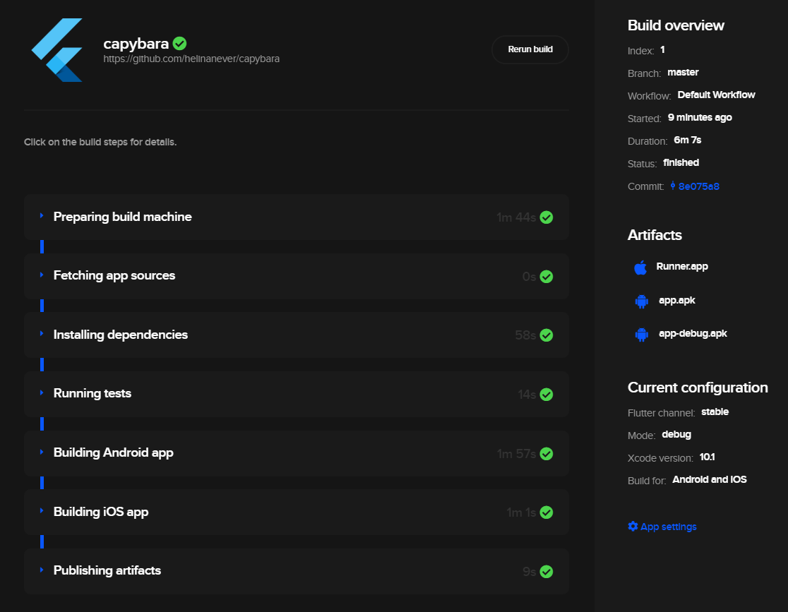Click the Build overview heading
Screen dimensions: 788x612
tap(676, 25)
